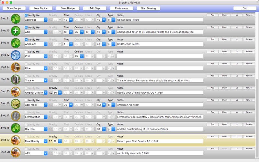Click the Fermentation icon on Step 17
Viewport: 259px width, 162px height.
point(16,116)
